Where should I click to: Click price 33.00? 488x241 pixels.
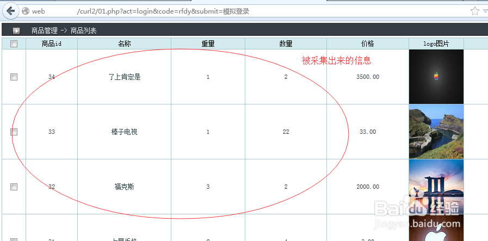point(368,132)
